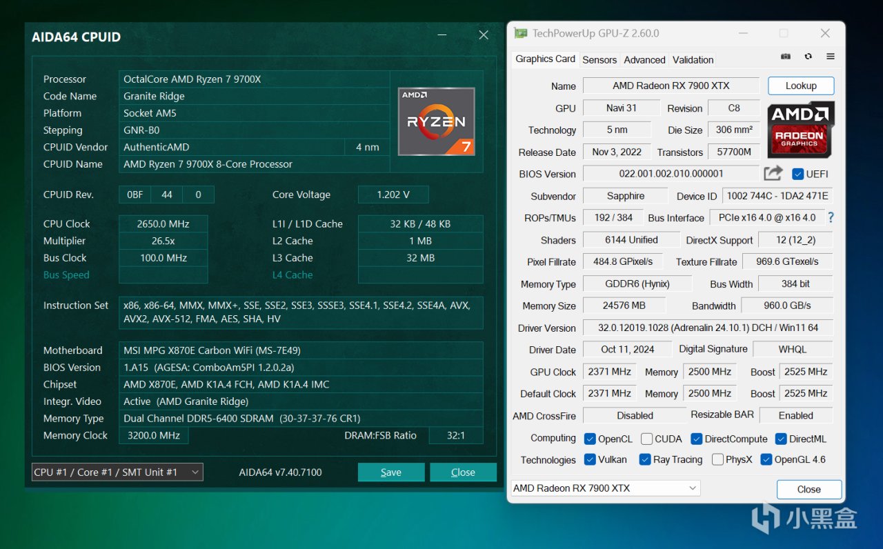This screenshot has height=549, width=883.
Task: Click the GPU-Z refresh icon
Action: pos(808,57)
